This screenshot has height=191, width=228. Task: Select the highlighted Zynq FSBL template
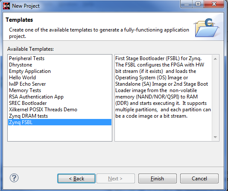click(x=60, y=122)
